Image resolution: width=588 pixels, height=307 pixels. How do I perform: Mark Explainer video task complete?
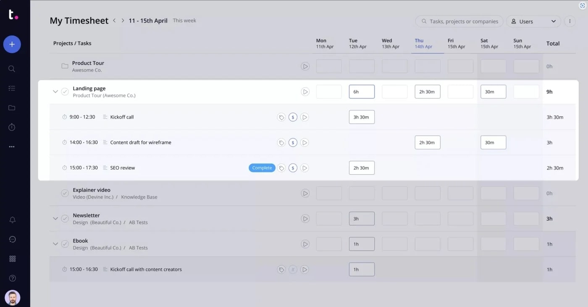pos(65,193)
